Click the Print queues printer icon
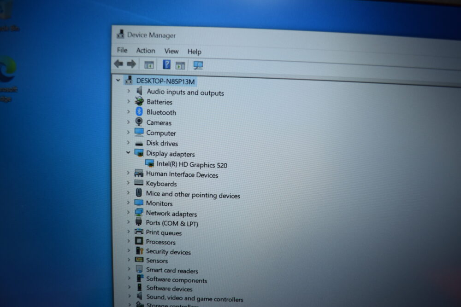The width and height of the screenshot is (461, 307). click(139, 231)
